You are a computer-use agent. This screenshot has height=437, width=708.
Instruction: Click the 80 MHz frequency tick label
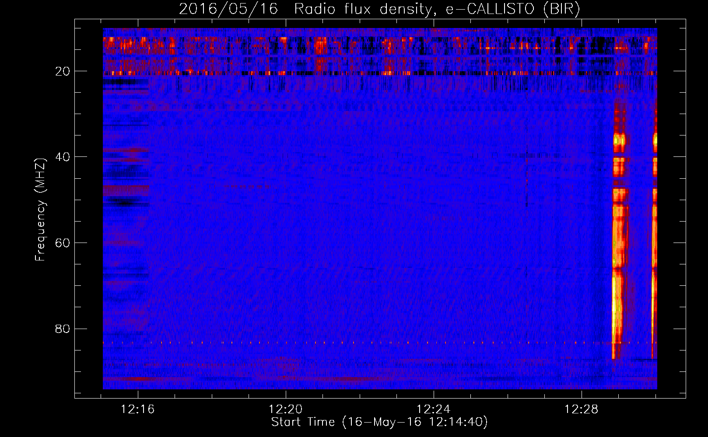coord(63,328)
